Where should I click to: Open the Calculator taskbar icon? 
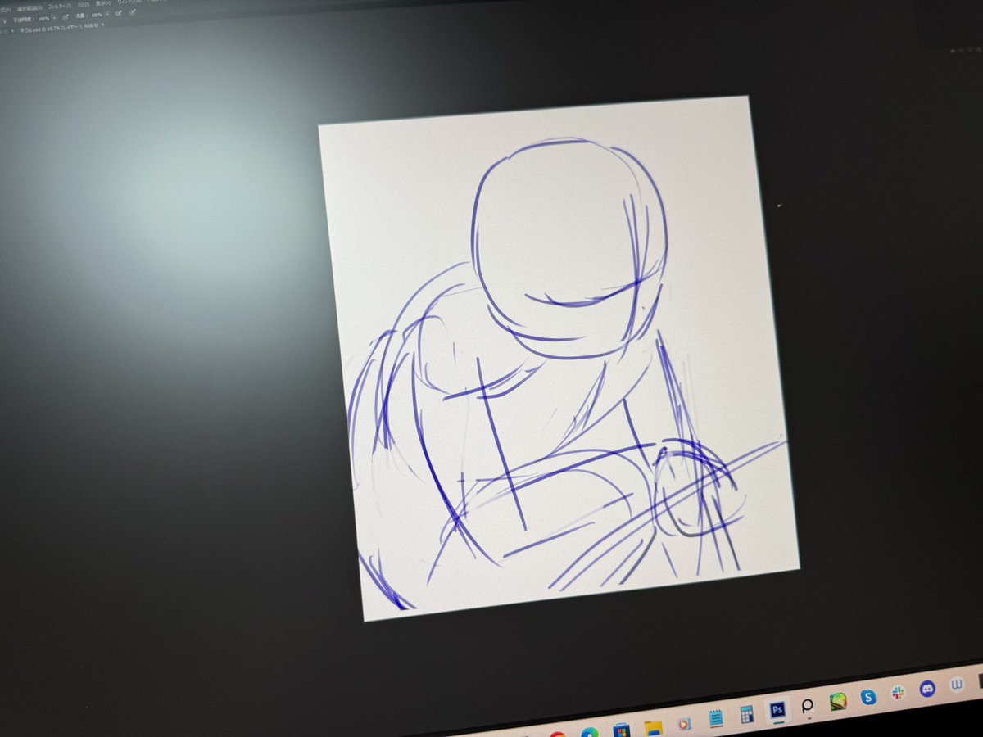[747, 714]
